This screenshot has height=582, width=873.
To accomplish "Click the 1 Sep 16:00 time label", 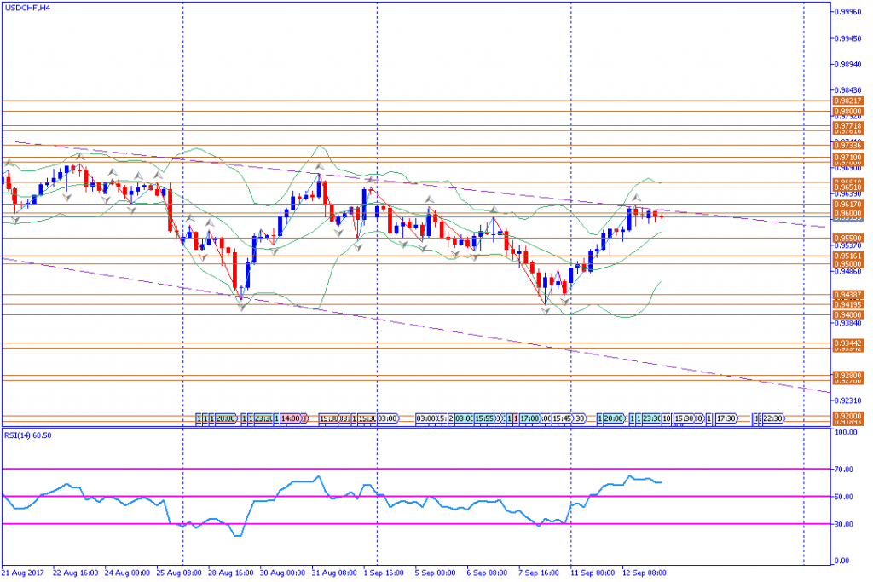I will pyautogui.click(x=384, y=573).
